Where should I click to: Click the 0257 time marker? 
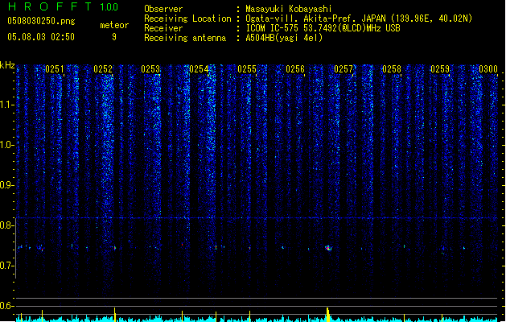(x=344, y=69)
